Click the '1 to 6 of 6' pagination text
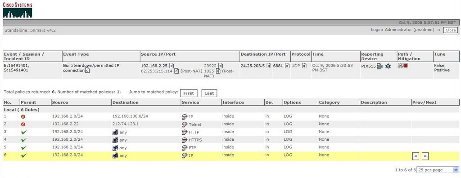Viewport: 461px width, 178px height. point(406,170)
